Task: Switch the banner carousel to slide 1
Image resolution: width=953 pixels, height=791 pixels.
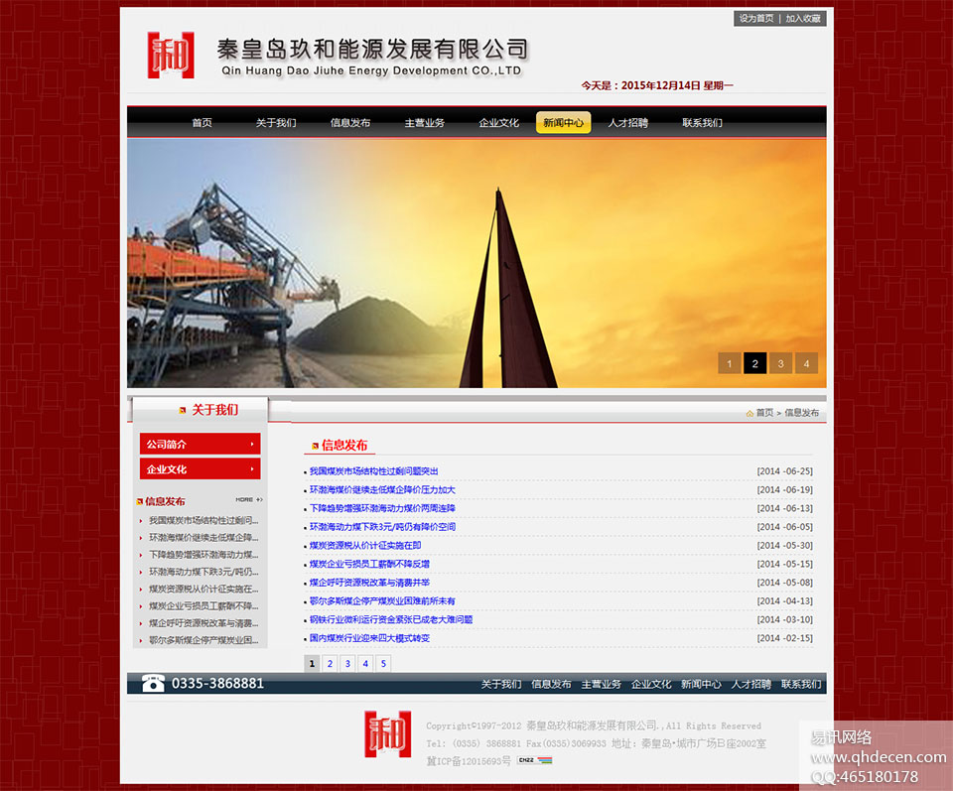Action: point(730,363)
